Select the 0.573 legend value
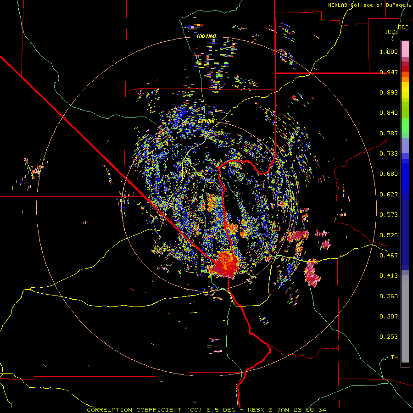The height and width of the screenshot is (413, 413). (389, 215)
